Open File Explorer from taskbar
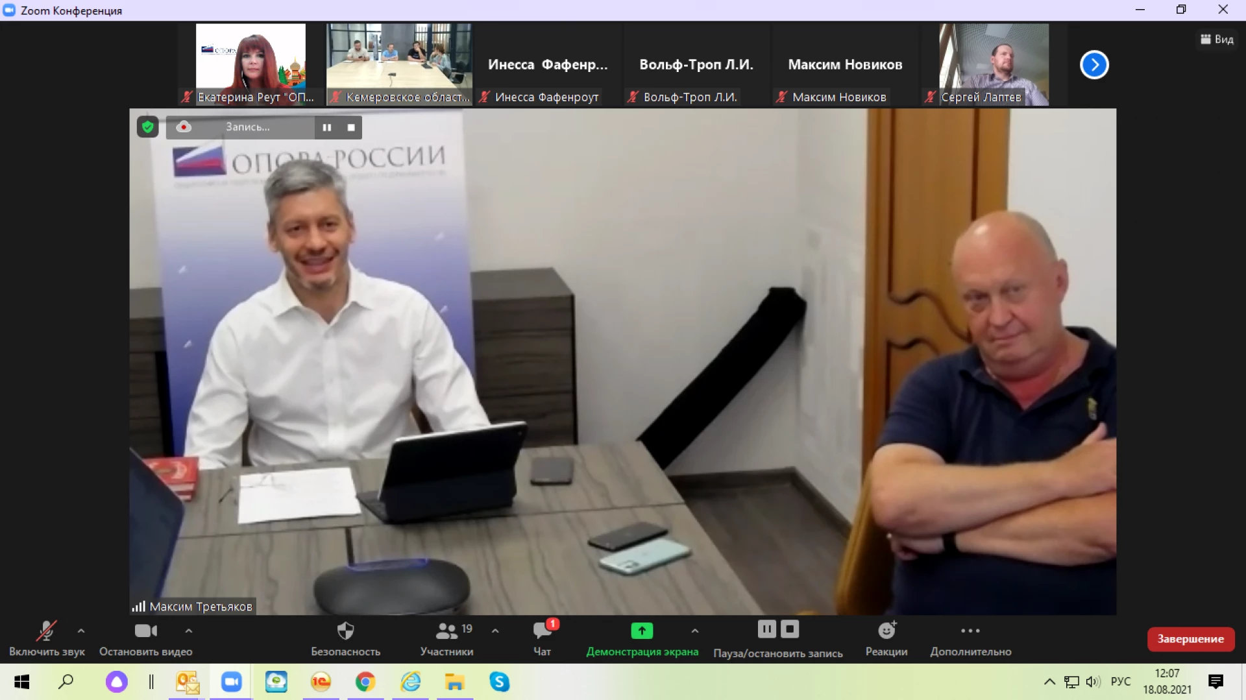Screen dimensions: 1246x700 click(455, 682)
